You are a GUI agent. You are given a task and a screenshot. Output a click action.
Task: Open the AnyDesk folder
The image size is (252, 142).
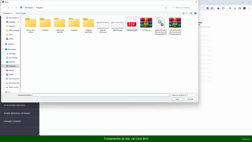point(45,24)
